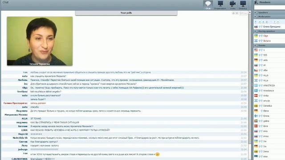The height and width of the screenshot is (160, 285).
Task: Click the Russian flag beside Елена Ерюшина
Action: tap(256, 27)
